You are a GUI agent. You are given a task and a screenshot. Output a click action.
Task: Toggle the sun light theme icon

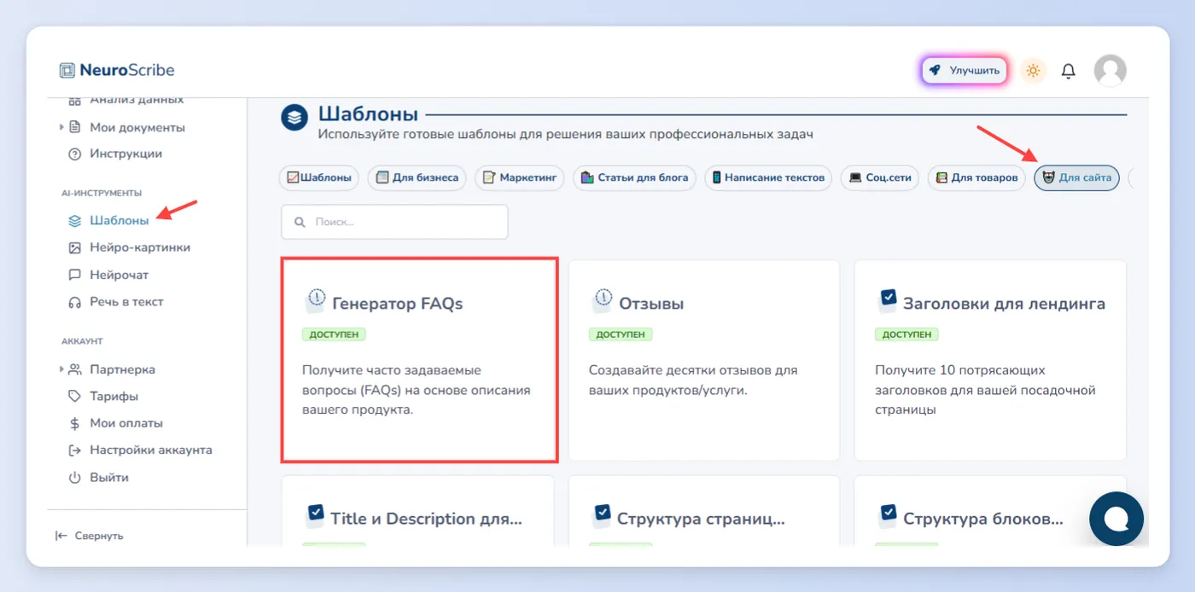pyautogui.click(x=1033, y=71)
